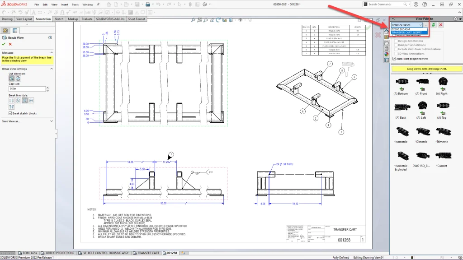Open File Explorer folder tab in task pane
The height and width of the screenshot is (260, 463).
point(387,43)
